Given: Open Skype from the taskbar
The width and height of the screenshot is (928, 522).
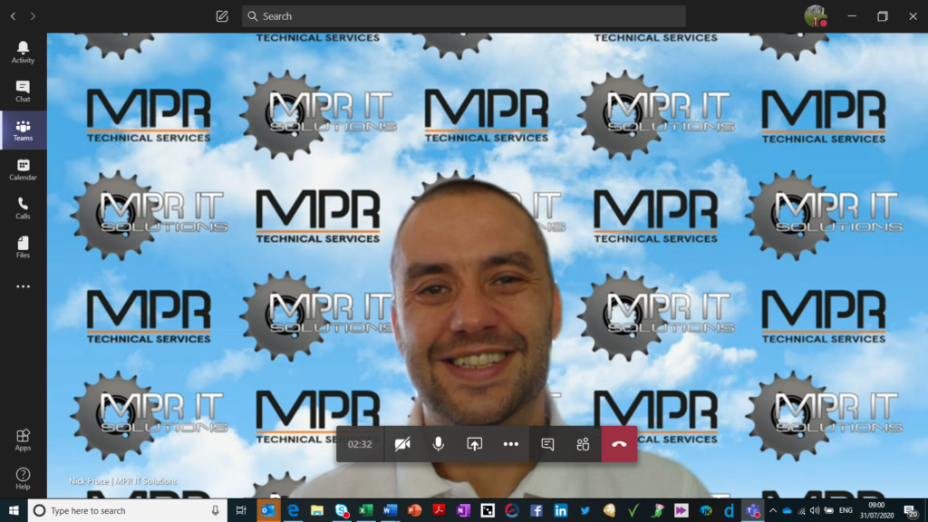Looking at the screenshot, I should (342, 510).
